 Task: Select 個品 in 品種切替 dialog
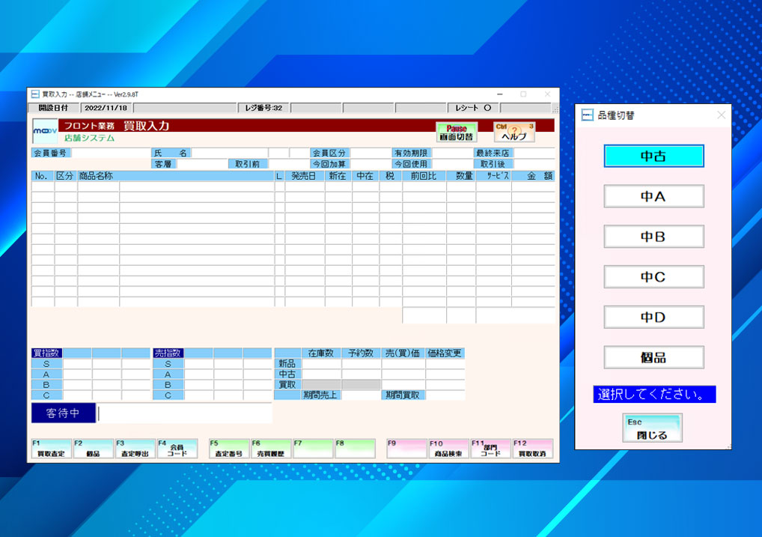[653, 357]
